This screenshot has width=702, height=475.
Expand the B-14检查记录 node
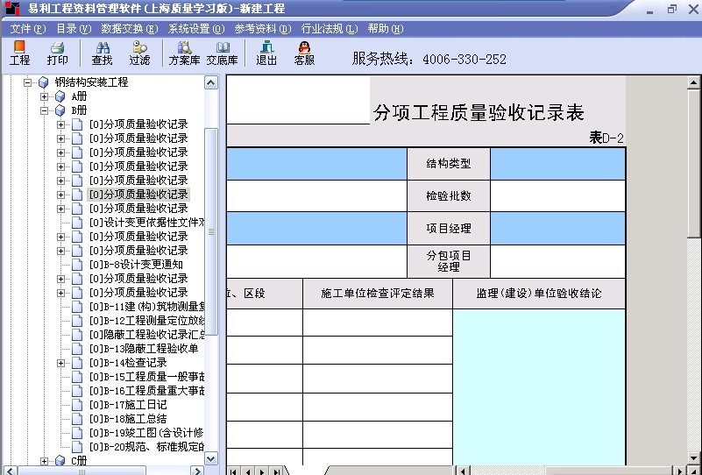tap(61, 363)
